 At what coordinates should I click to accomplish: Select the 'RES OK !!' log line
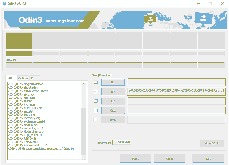click(x=22, y=139)
